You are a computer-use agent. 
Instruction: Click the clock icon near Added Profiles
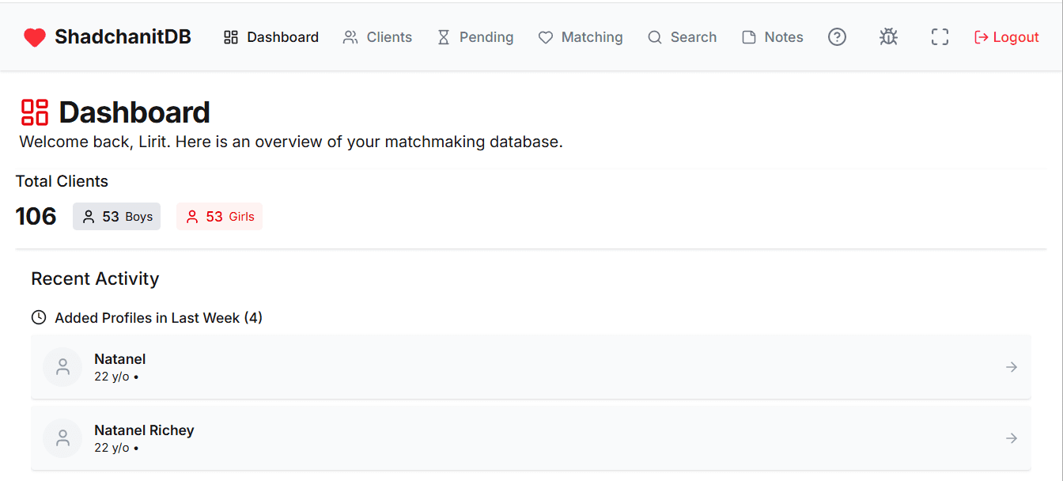pyautogui.click(x=38, y=316)
